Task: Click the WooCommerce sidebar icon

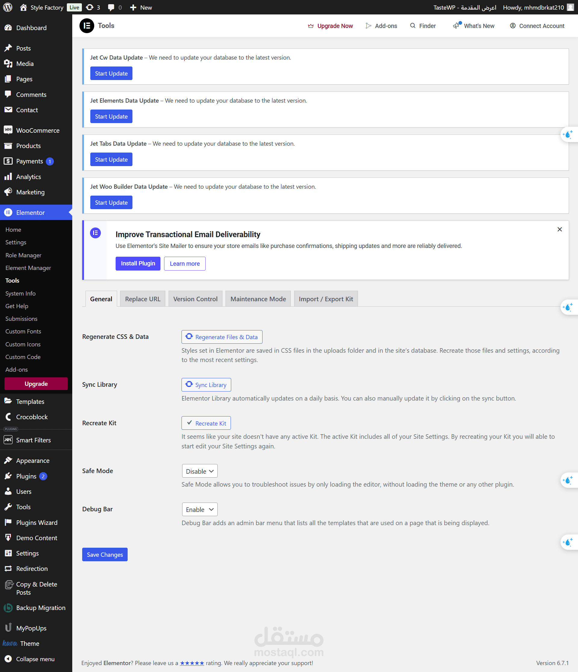Action: pyautogui.click(x=8, y=130)
